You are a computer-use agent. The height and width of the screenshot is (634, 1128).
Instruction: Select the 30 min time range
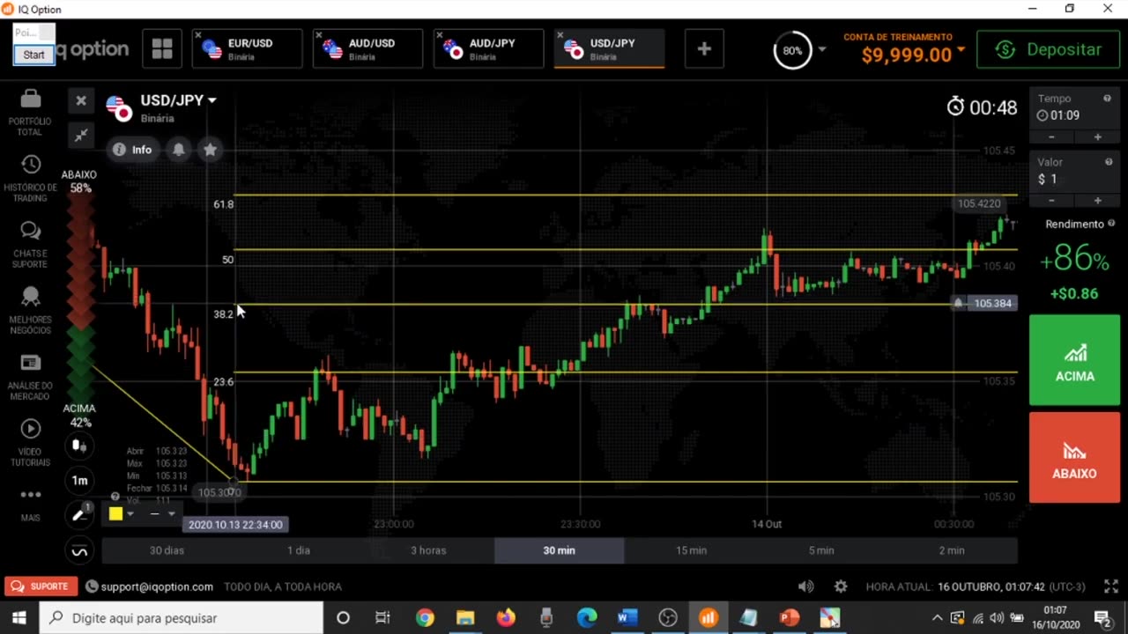click(559, 550)
